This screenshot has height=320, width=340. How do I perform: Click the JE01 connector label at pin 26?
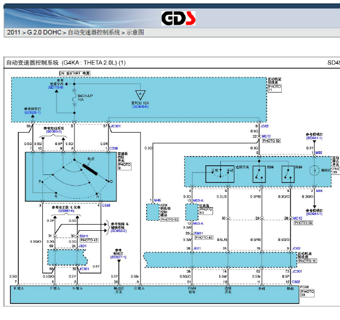tap(197, 248)
